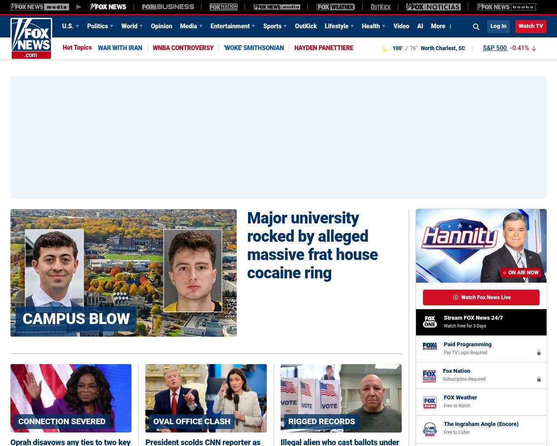Open the Fox News Books logo link

pos(507,7)
